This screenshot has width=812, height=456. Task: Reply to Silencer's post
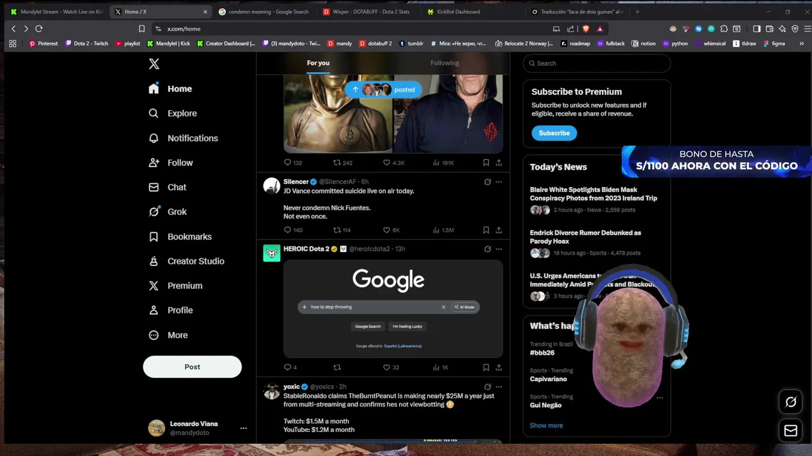click(293, 230)
